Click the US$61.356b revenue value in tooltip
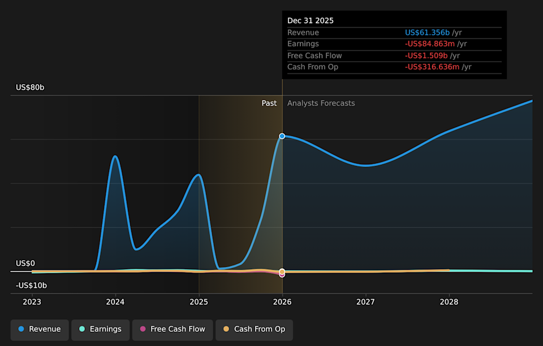This screenshot has width=543, height=346. (427, 33)
